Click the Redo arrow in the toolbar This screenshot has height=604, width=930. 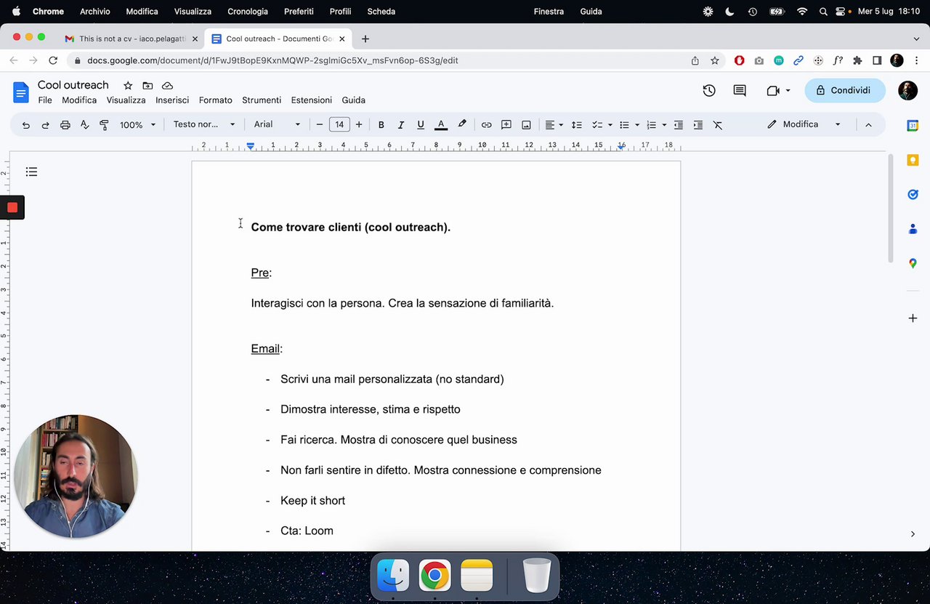pos(45,125)
